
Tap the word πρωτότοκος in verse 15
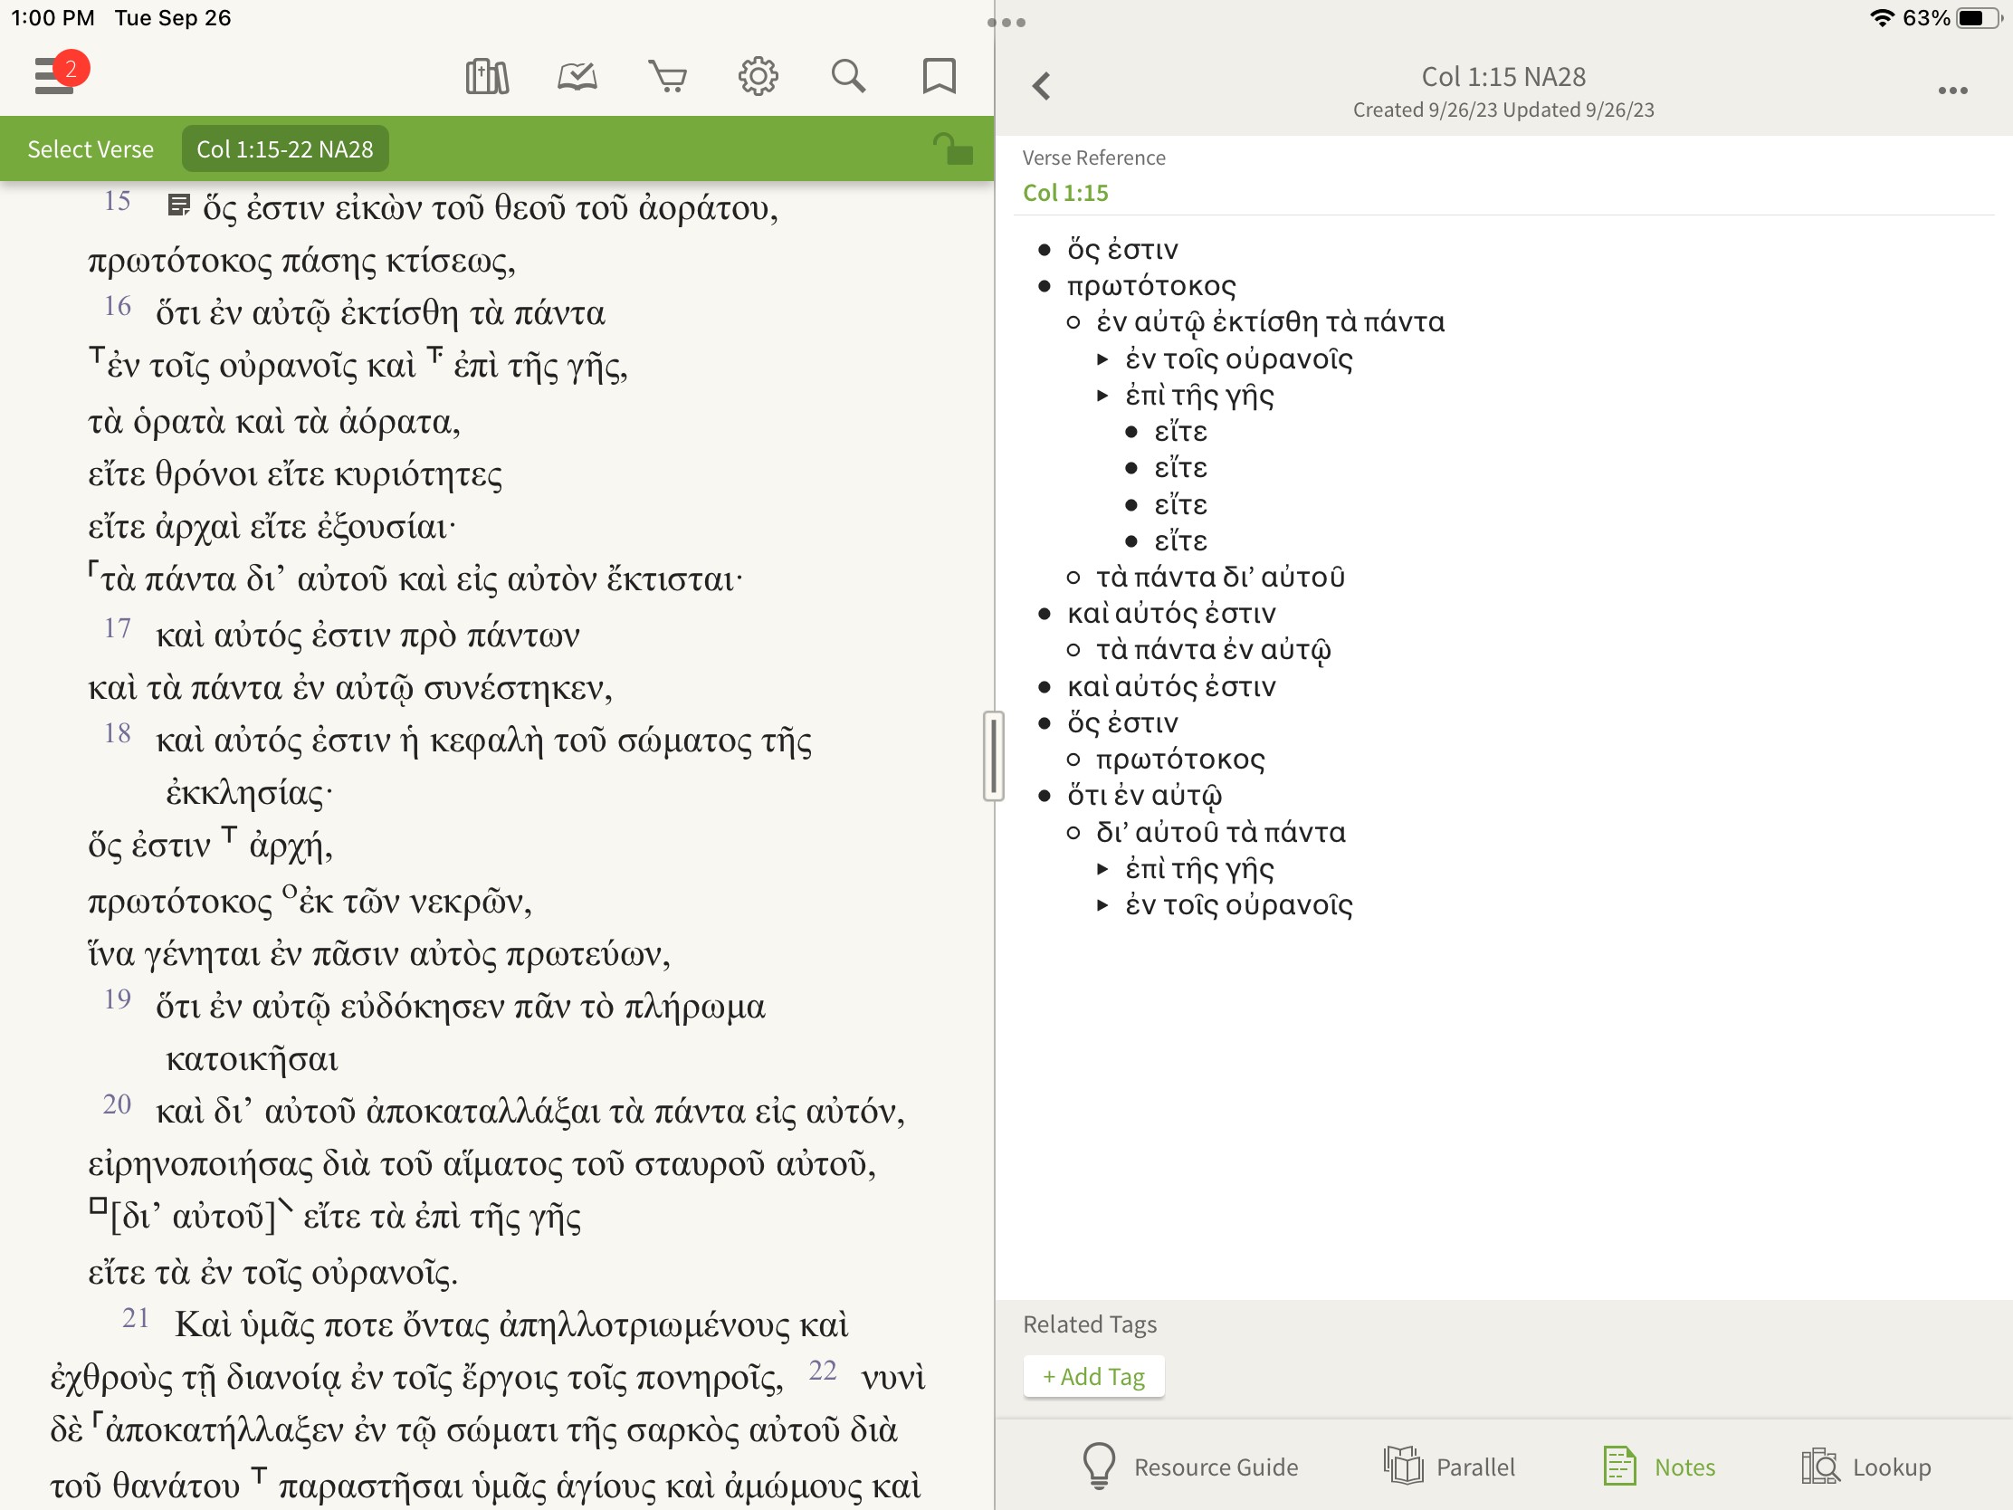tap(180, 262)
